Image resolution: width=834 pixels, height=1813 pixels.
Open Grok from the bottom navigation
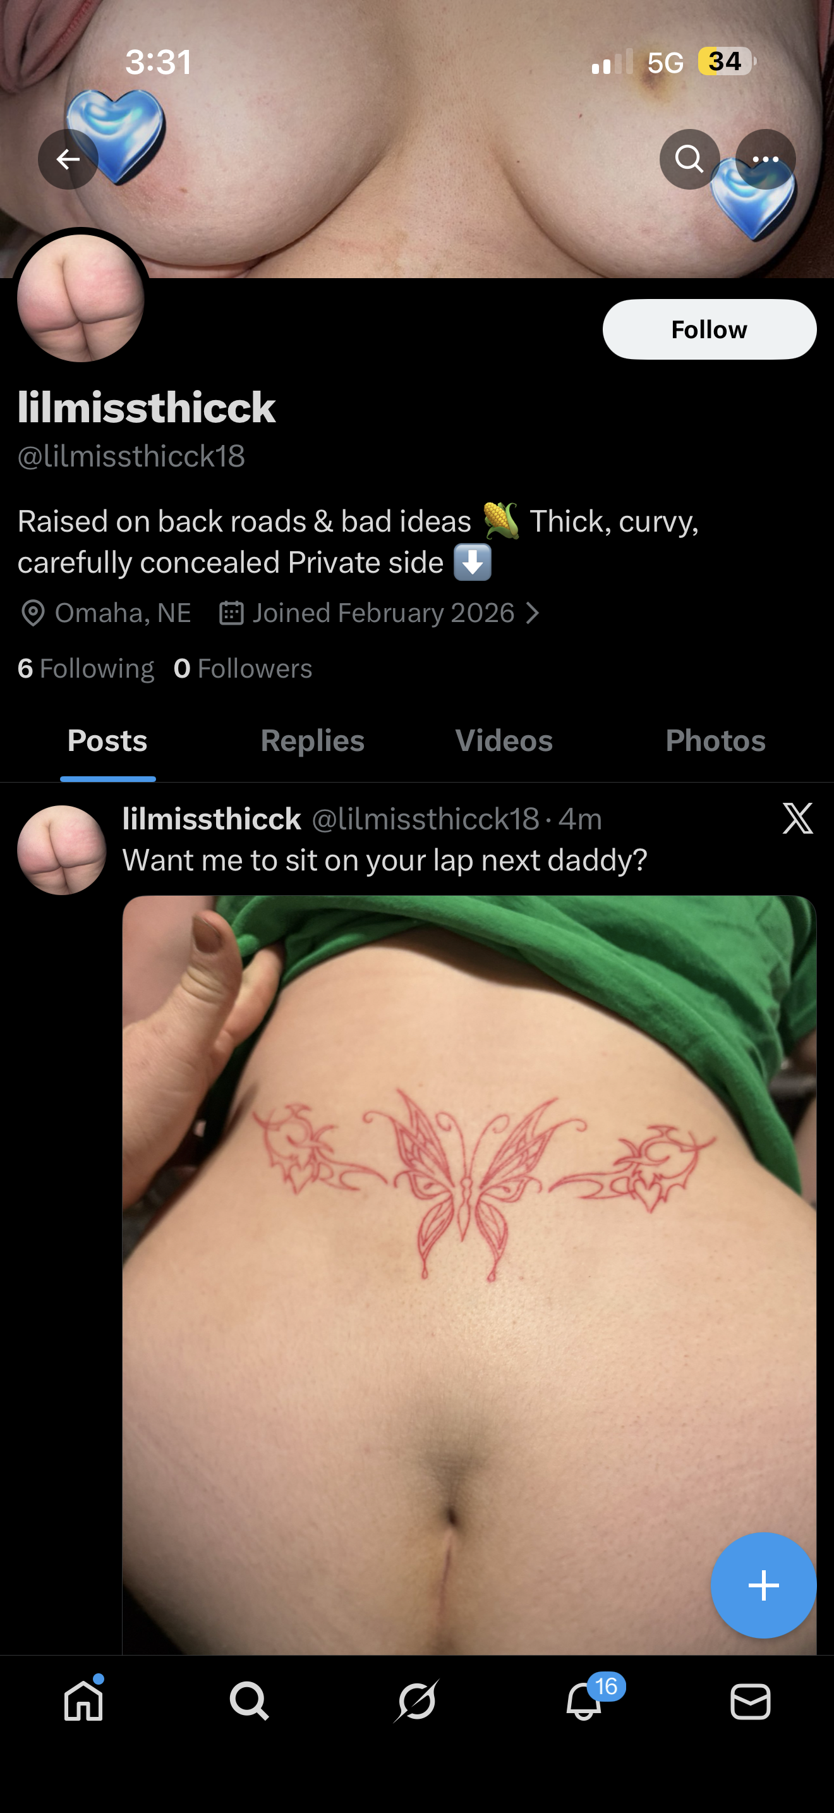pyautogui.click(x=416, y=1702)
